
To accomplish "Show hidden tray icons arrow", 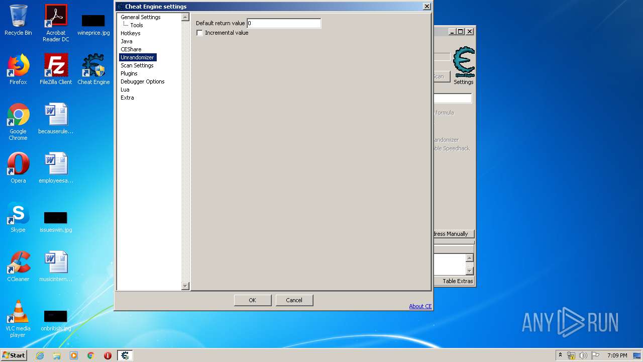I will [x=560, y=355].
